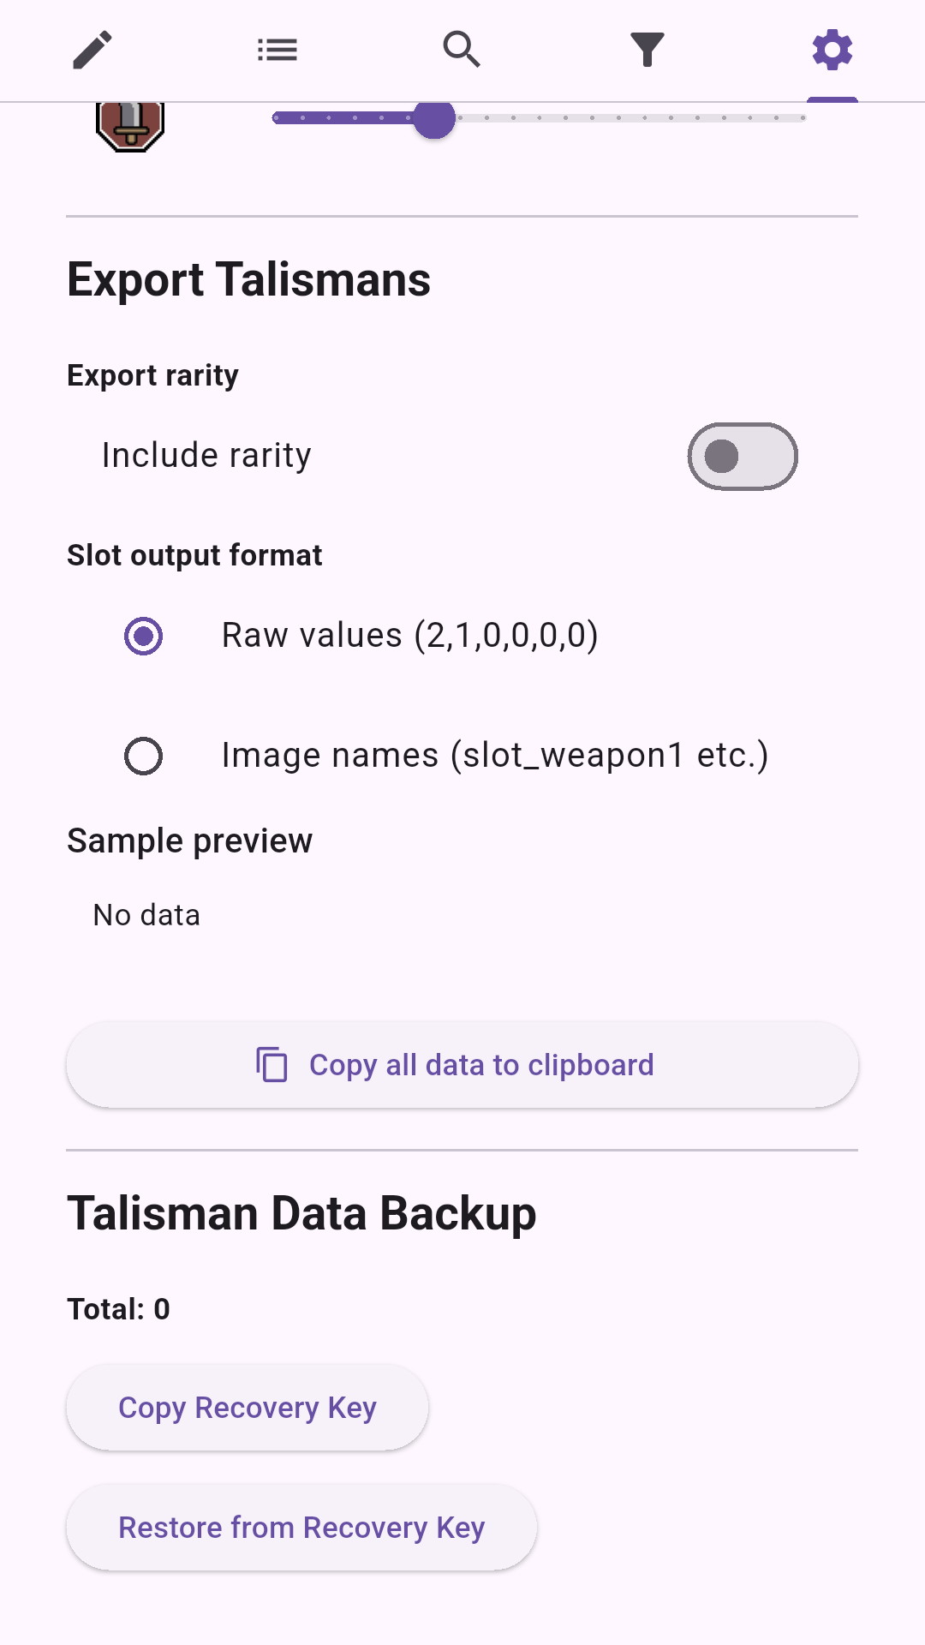
Task: Click the sword weapon slot icon
Action: (130, 125)
